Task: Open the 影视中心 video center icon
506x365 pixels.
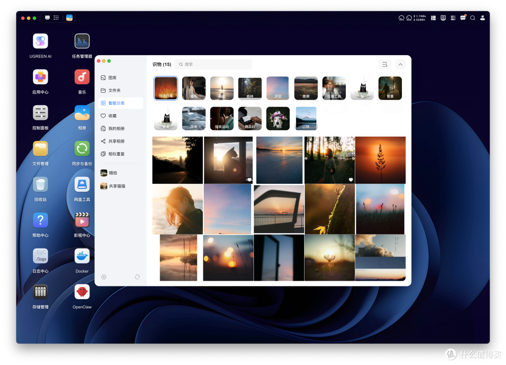Action: (82, 220)
